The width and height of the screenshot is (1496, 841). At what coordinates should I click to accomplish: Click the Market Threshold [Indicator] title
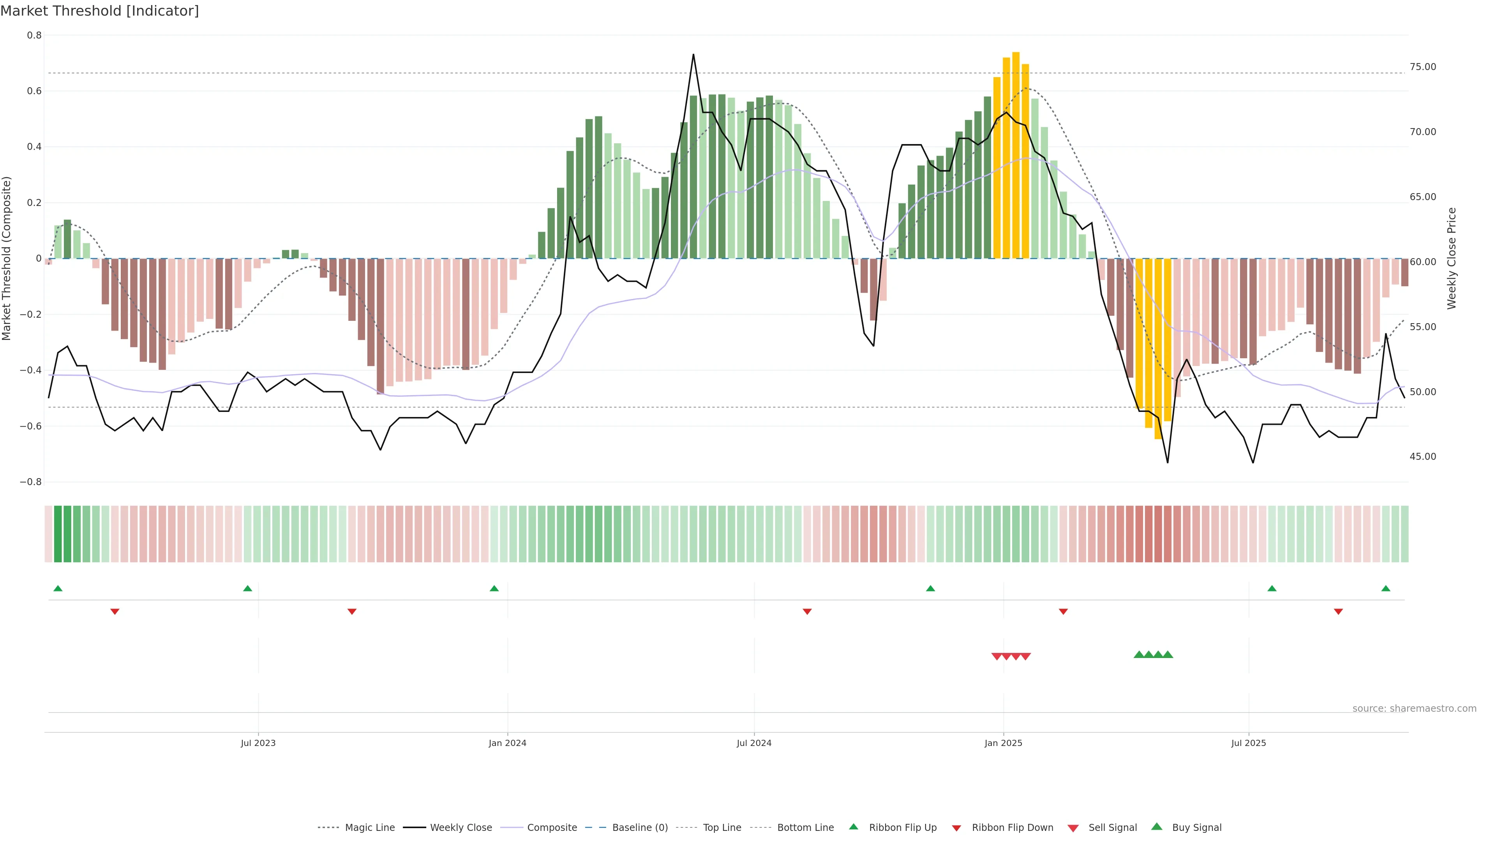click(99, 11)
